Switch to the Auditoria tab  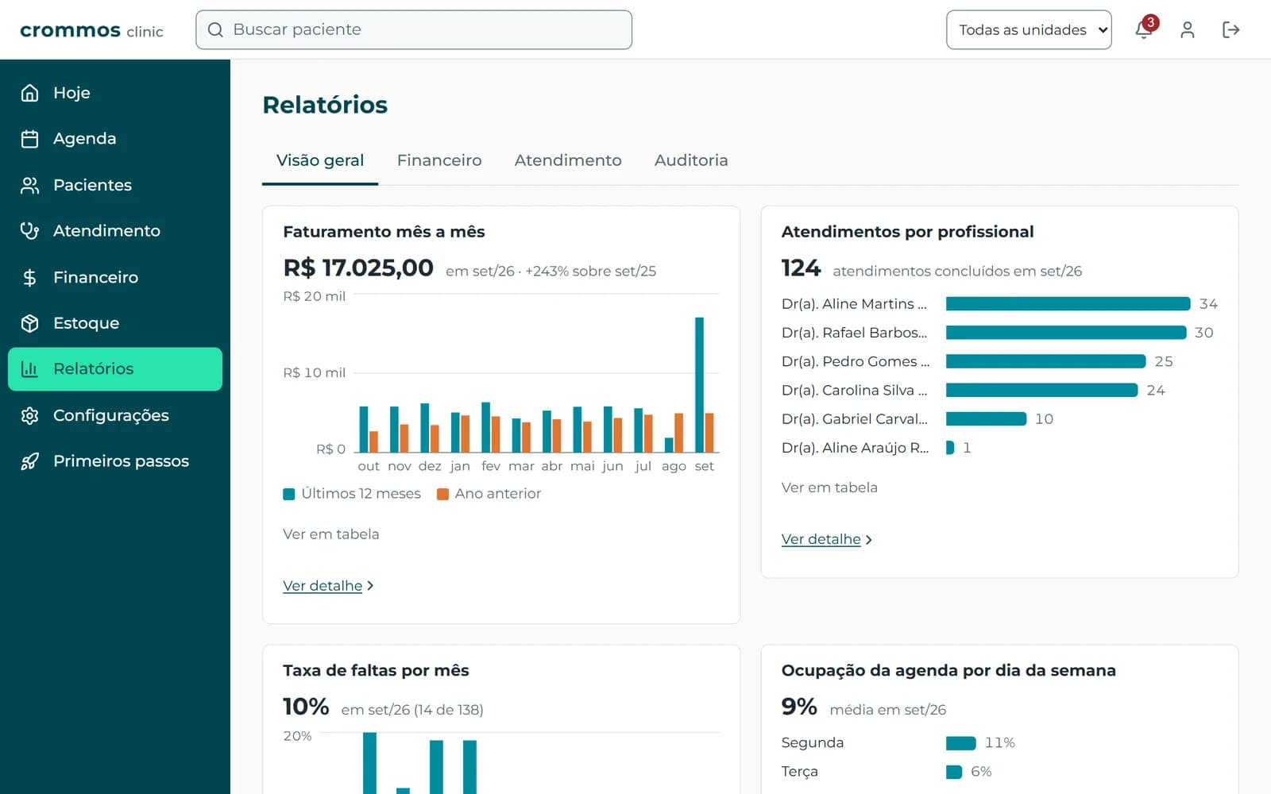691,160
